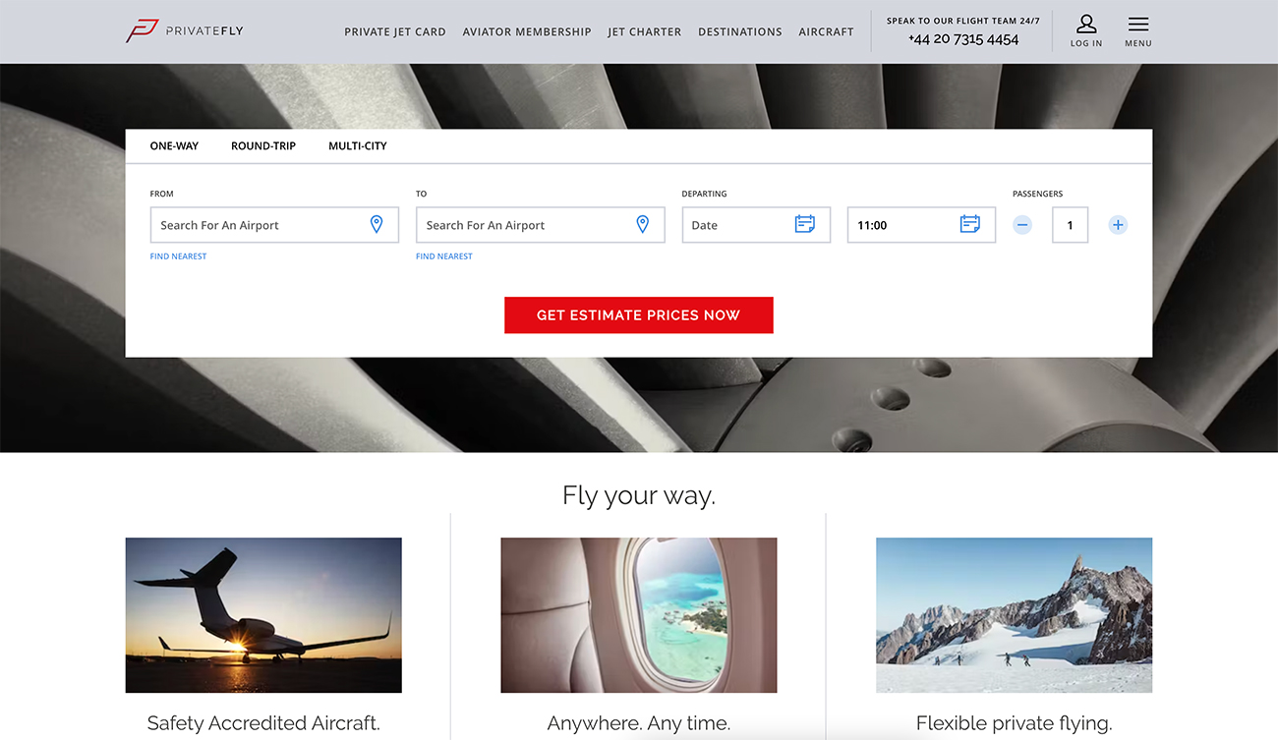Viewport: 1278px width, 740px height.
Task: Open the Destinations menu item
Action: [x=740, y=31]
